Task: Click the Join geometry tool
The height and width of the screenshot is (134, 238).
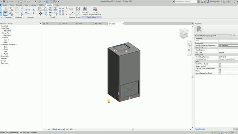Action: tap(28, 13)
